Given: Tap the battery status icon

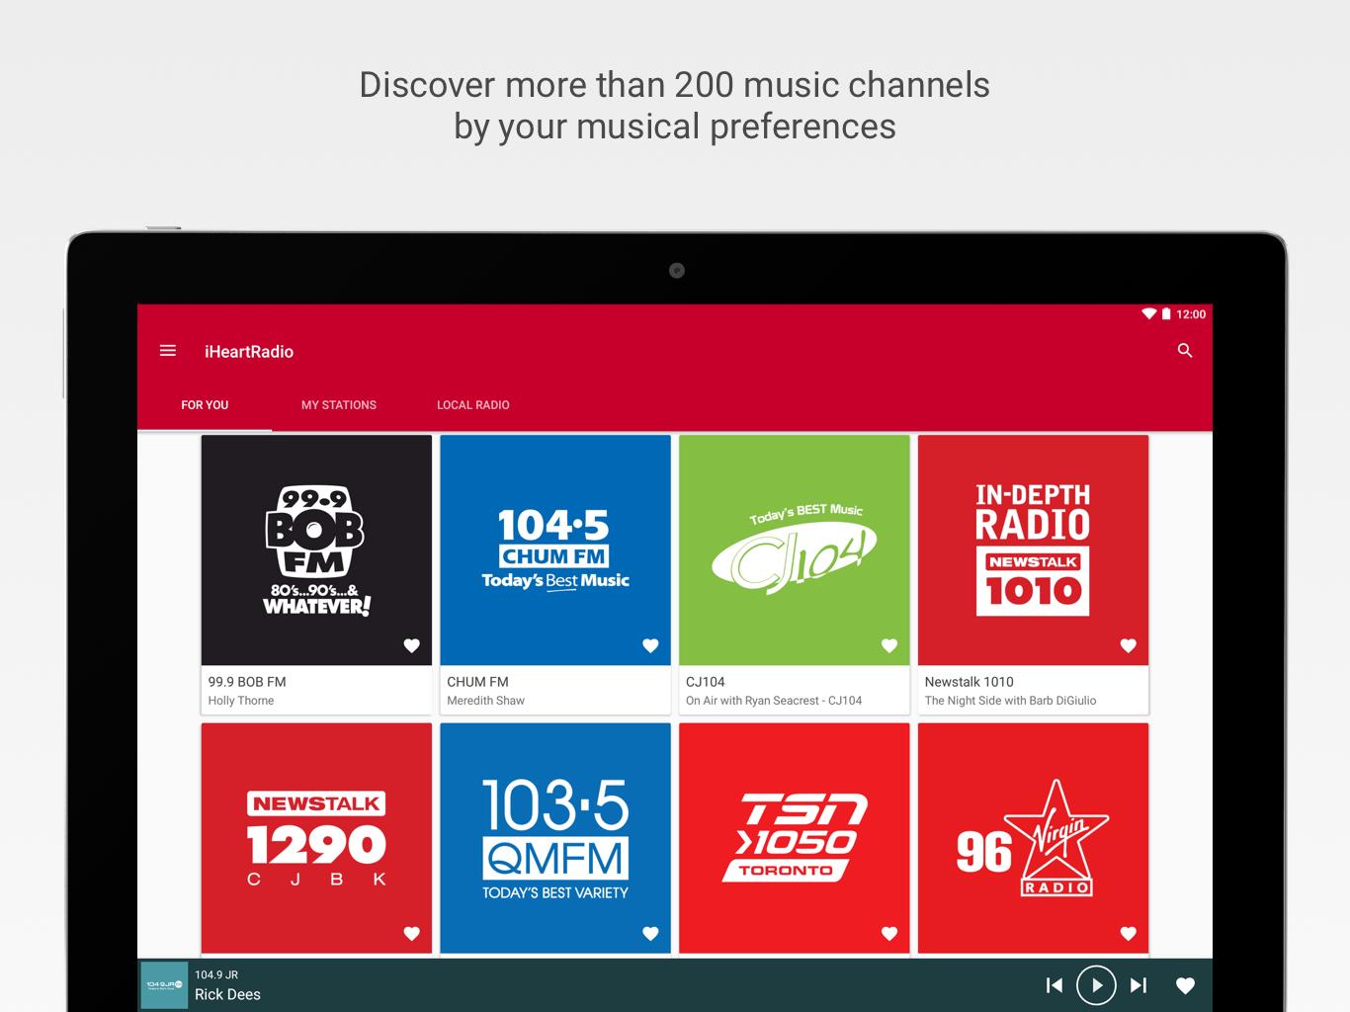Looking at the screenshot, I should click(x=1166, y=314).
